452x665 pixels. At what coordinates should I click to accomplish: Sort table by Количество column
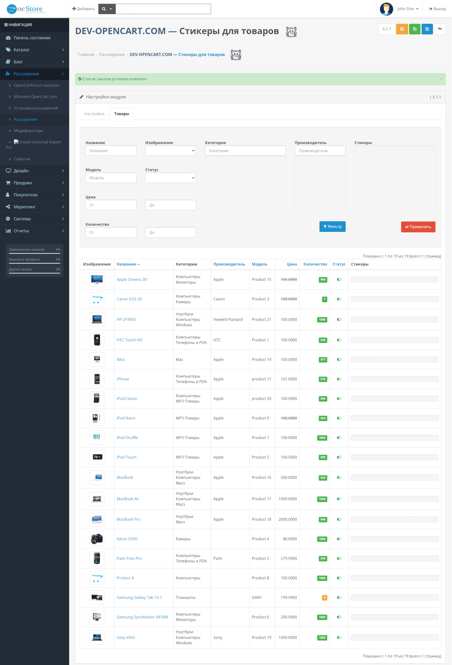tap(315, 264)
